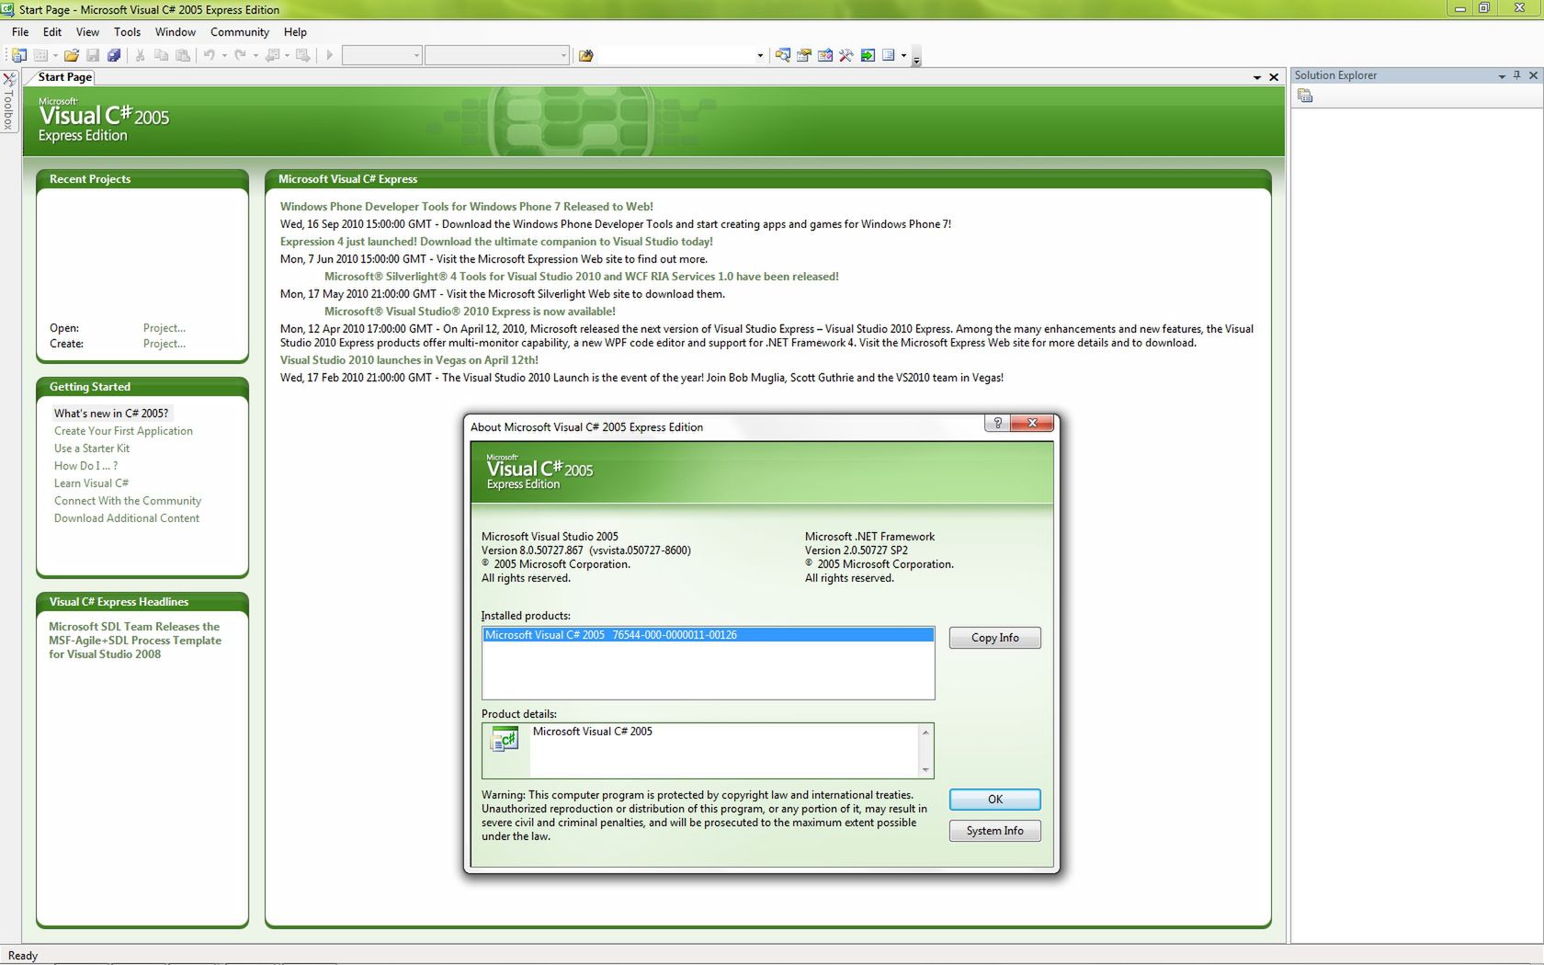Expand the Undo dropdown arrow
Image resolution: width=1544 pixels, height=965 pixels.
(x=222, y=55)
